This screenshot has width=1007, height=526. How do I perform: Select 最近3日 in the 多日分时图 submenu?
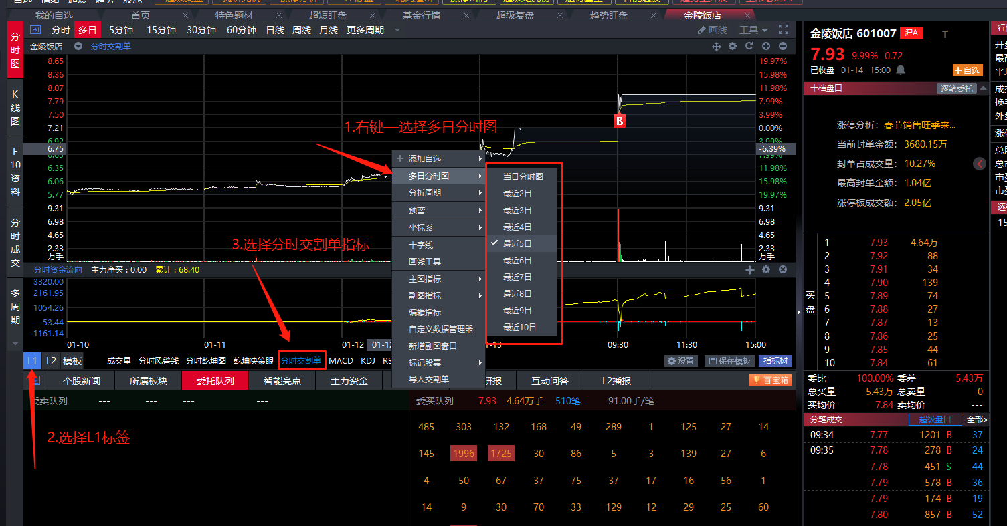click(x=522, y=210)
